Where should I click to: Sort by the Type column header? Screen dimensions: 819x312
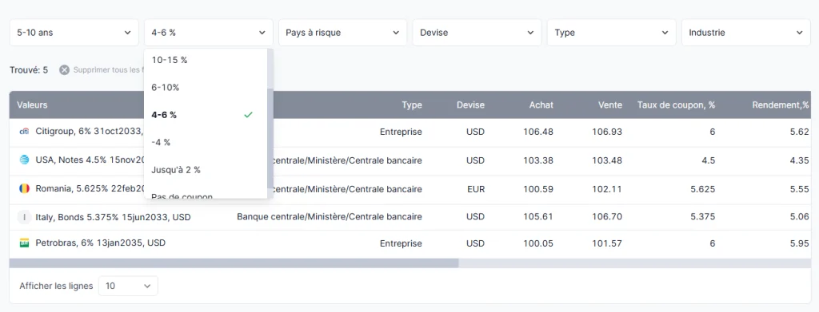pos(412,105)
